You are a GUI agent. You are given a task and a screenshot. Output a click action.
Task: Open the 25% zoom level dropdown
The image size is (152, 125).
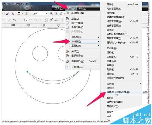tap(47, 14)
